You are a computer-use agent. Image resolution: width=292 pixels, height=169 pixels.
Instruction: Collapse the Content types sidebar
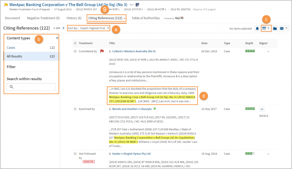pyautogui.click(x=57, y=38)
